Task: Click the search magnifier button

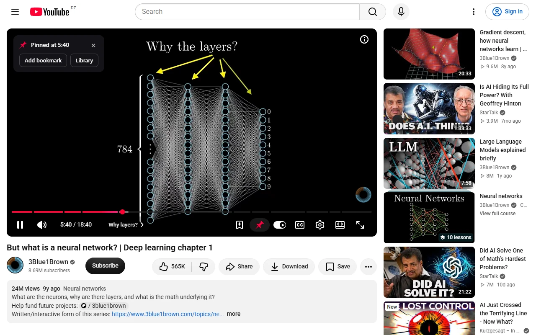Action: [373, 12]
